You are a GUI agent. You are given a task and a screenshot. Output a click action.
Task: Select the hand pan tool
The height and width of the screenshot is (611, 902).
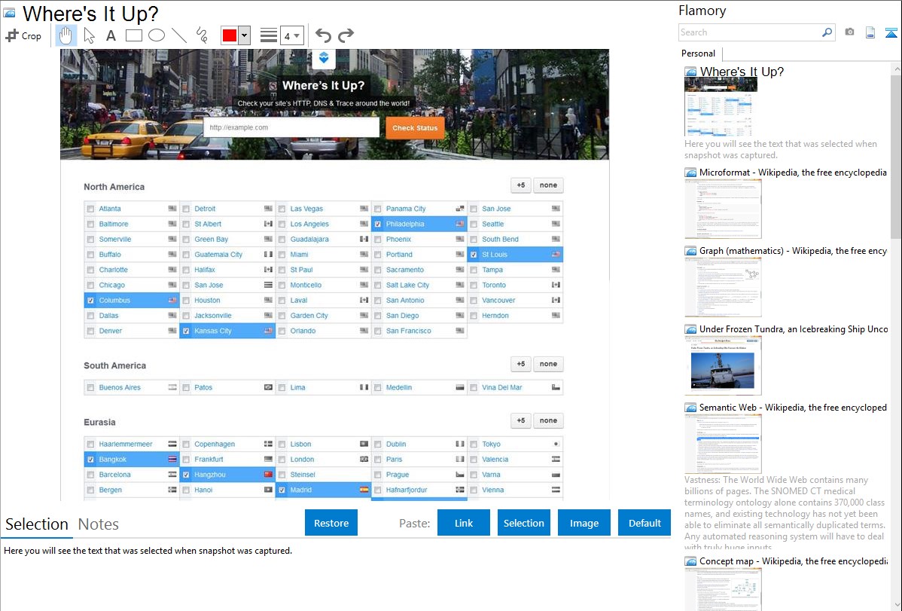(x=66, y=35)
